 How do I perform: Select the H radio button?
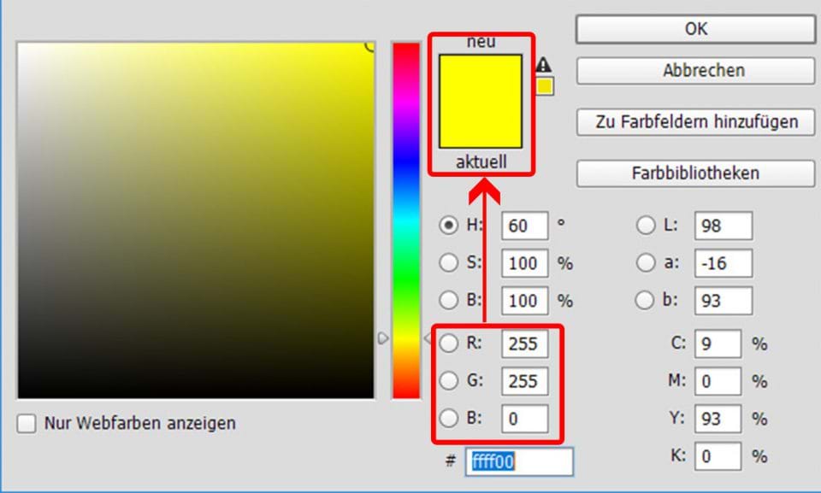448,226
